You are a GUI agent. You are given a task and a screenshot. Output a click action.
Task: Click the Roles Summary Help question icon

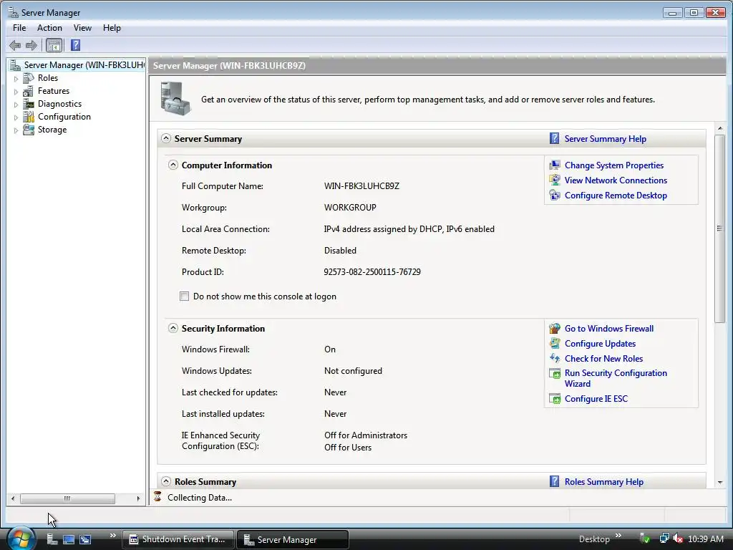click(x=555, y=481)
